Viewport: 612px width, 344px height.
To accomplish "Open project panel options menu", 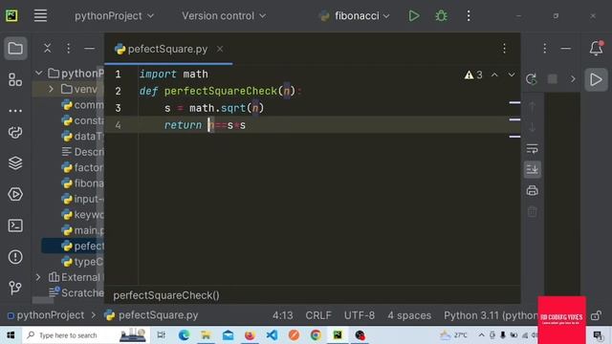I will [x=68, y=49].
